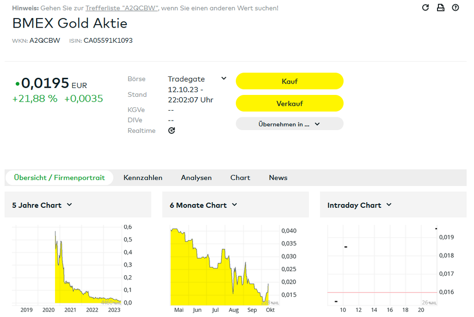
Task: Open the Intraday Chart selector
Action: [x=359, y=205]
